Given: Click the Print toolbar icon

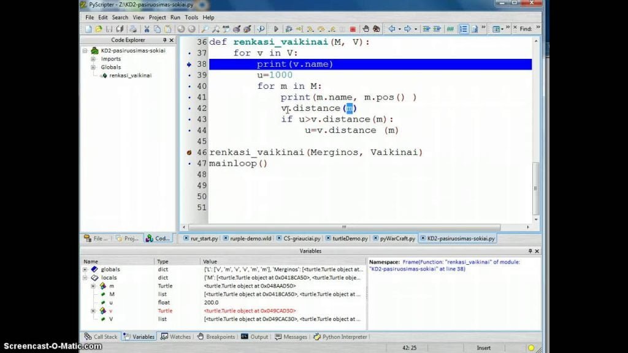Looking at the screenshot, I should (x=133, y=29).
